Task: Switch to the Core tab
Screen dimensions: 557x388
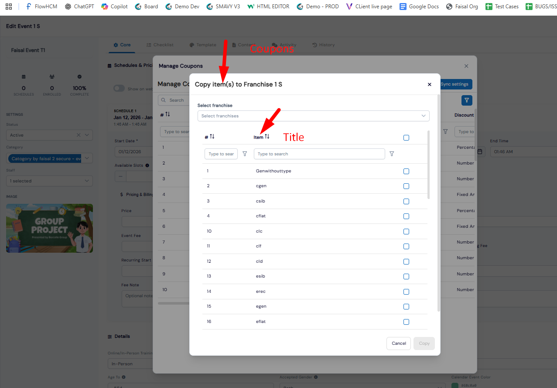Action: click(x=122, y=45)
